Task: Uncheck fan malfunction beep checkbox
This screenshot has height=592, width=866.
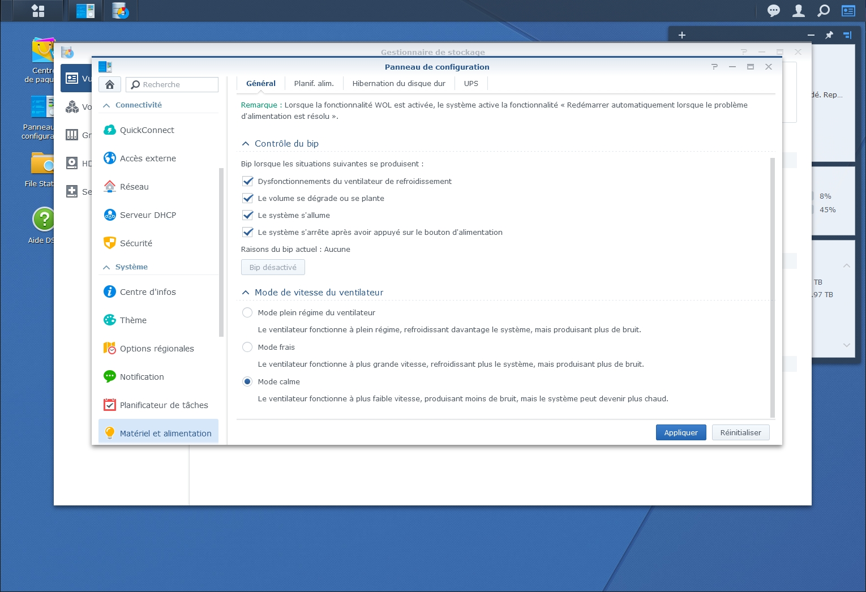Action: pos(247,181)
